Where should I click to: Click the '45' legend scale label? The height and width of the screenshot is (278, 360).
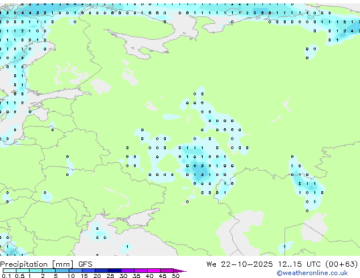[162, 276]
